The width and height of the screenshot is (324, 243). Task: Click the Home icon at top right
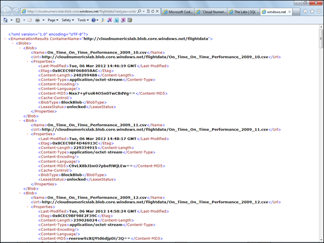[x=305, y=12]
